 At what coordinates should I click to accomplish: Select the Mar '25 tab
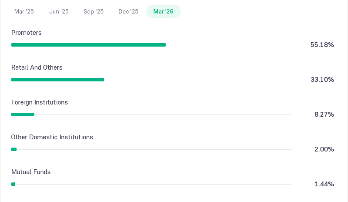(x=24, y=11)
